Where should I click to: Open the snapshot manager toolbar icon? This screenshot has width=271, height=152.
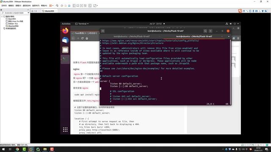tap(69, 5)
